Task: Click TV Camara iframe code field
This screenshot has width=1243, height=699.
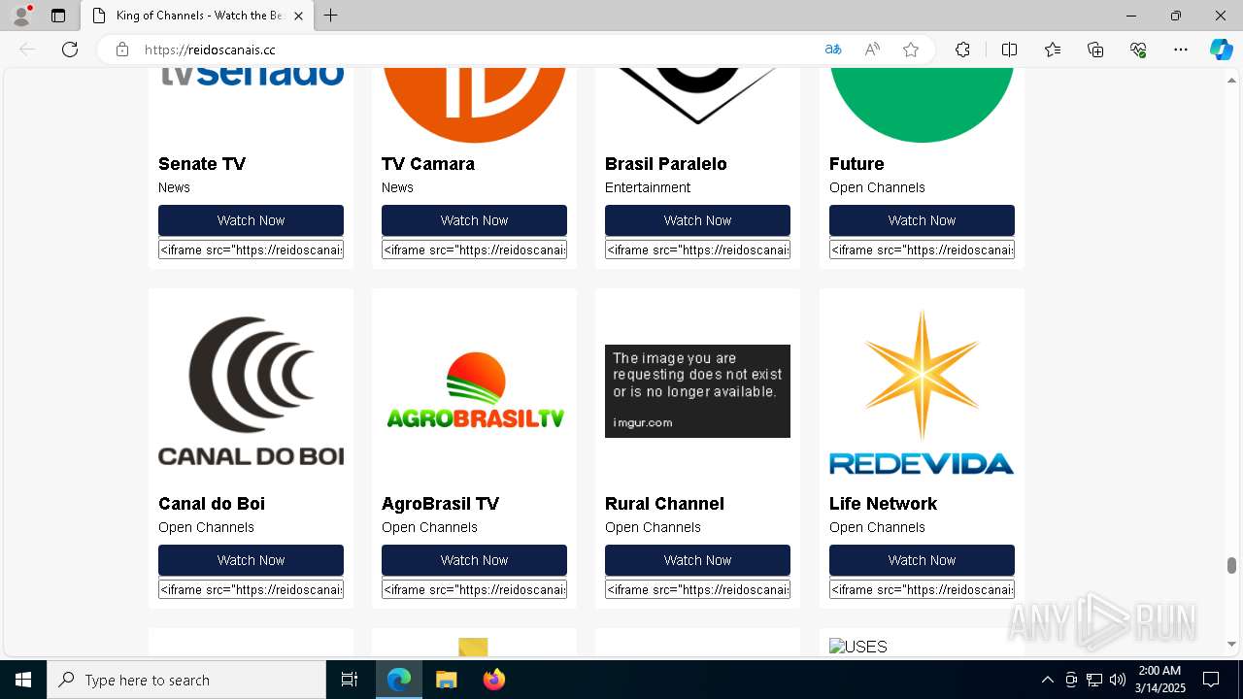Action: pyautogui.click(x=474, y=250)
